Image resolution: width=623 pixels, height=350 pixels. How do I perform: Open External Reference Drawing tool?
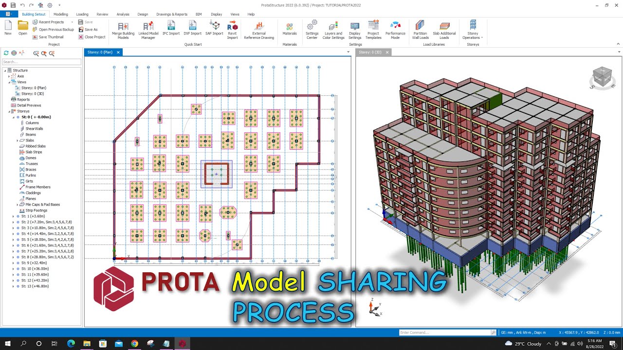coord(259,30)
